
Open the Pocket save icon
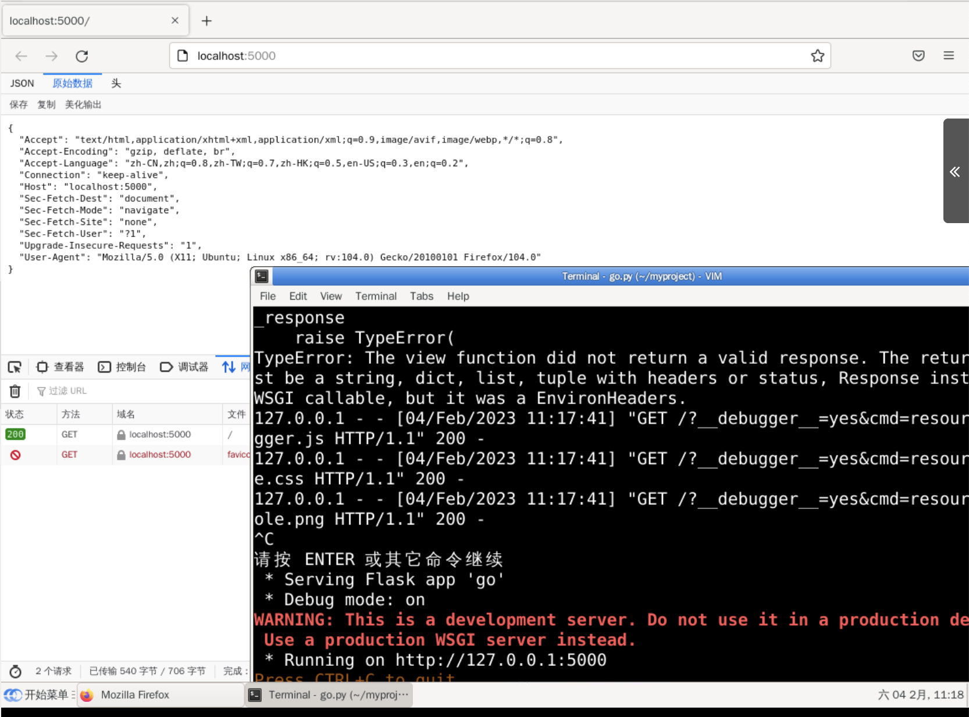(918, 56)
